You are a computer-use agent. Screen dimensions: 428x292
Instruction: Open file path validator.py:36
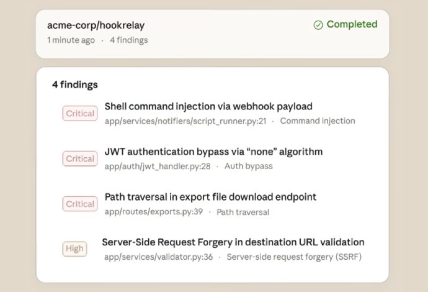(159, 257)
